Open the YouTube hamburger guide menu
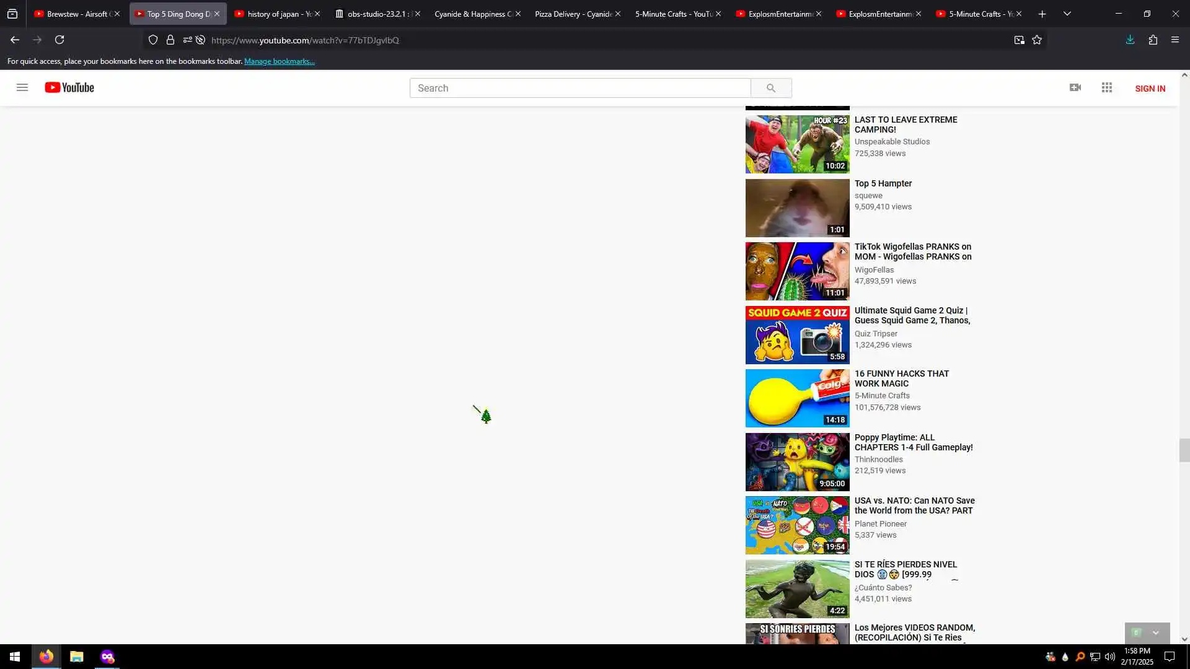The height and width of the screenshot is (669, 1190). coord(22,87)
